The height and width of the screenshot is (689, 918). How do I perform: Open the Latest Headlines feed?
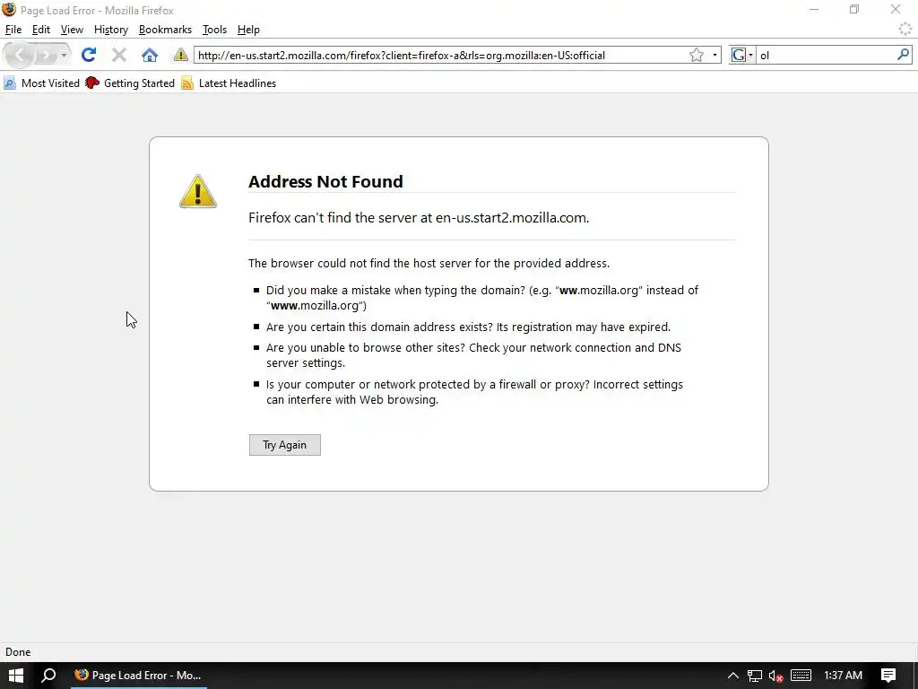[x=229, y=83]
